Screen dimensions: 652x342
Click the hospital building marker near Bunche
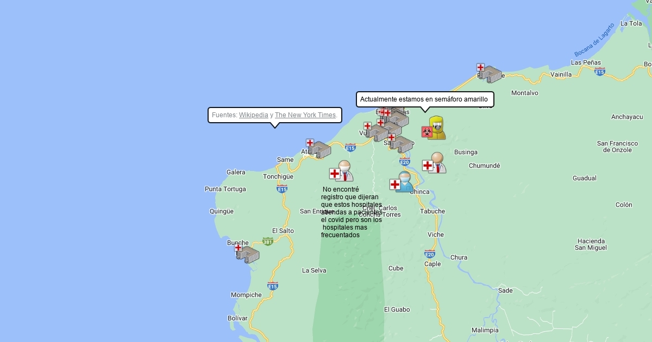tap(247, 254)
